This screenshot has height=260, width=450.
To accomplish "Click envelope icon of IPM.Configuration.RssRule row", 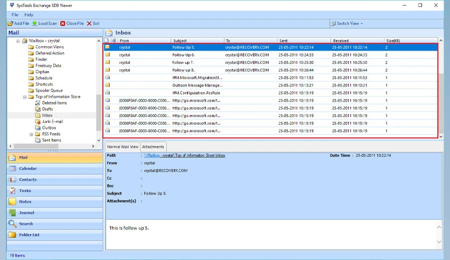I will pyautogui.click(x=108, y=92).
